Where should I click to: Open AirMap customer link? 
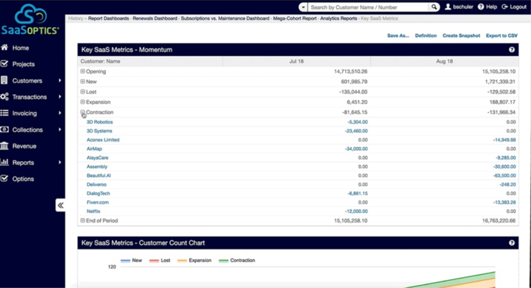click(x=94, y=149)
